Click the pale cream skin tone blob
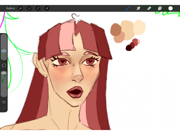 139,27
